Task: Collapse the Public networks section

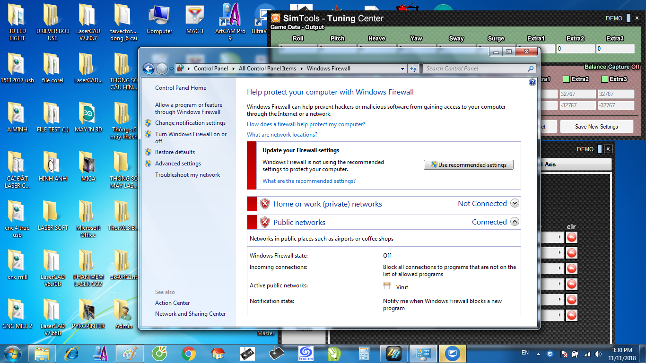Action: [x=515, y=222]
